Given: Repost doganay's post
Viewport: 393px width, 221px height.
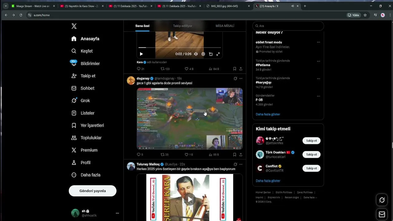Looking at the screenshot, I should pyautogui.click(x=165, y=155).
